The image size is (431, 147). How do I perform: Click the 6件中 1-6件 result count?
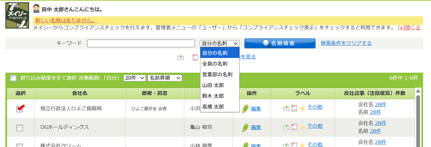tap(404, 78)
